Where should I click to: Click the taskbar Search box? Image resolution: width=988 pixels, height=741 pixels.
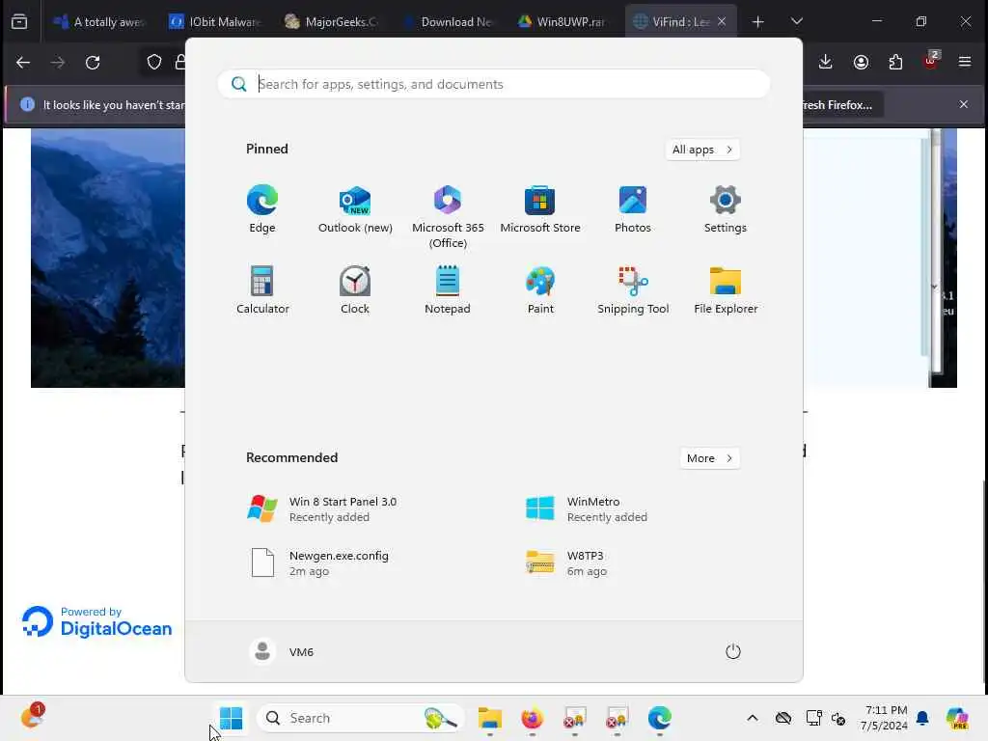[x=361, y=718]
